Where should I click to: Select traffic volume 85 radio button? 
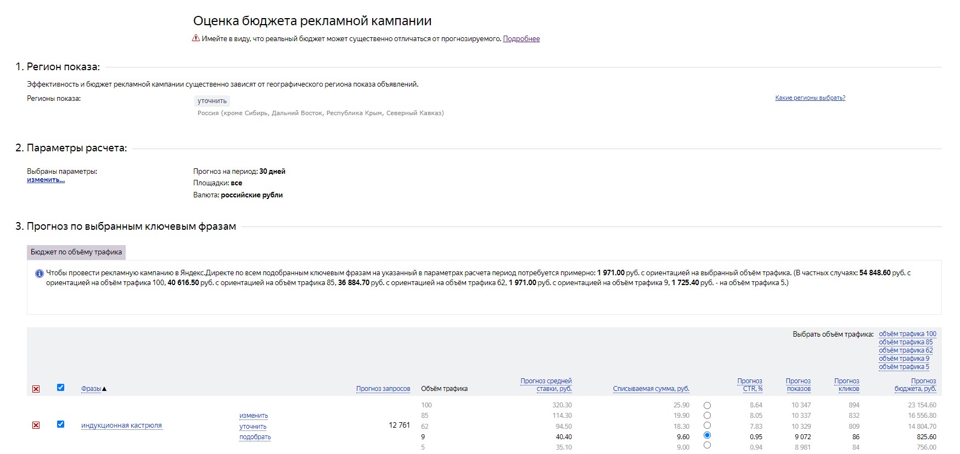pos(707,415)
